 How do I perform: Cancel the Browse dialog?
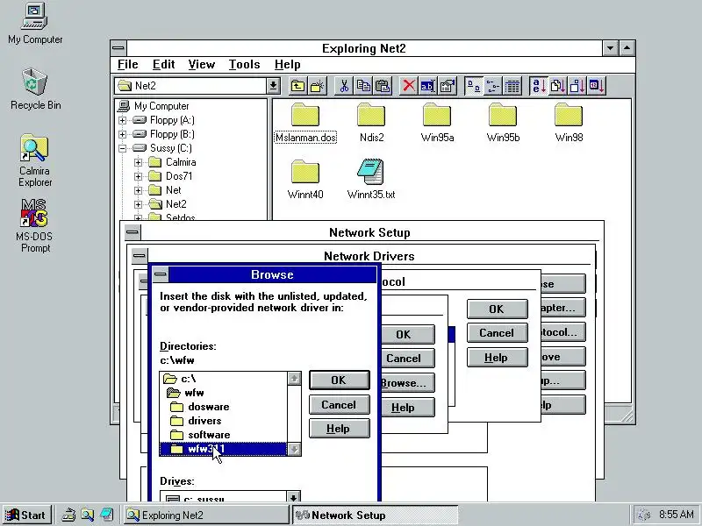click(340, 405)
